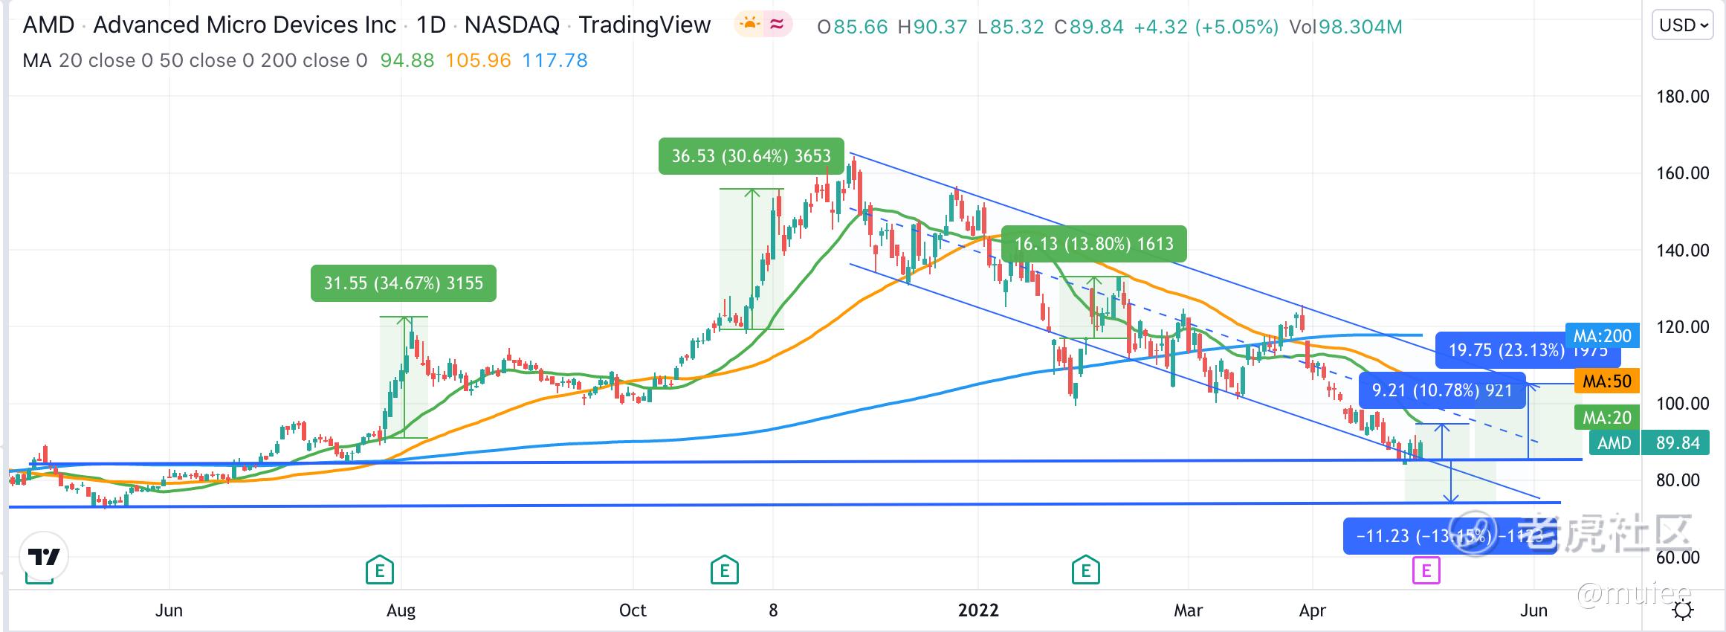This screenshot has height=632, width=1726.
Task: Select the 16.13 (13.80%) measurement label
Action: pyautogui.click(x=1094, y=244)
